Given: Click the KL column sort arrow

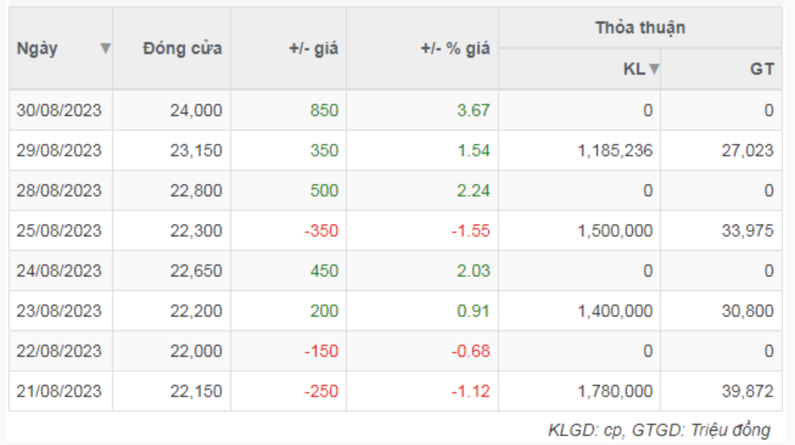Looking at the screenshot, I should tap(654, 69).
